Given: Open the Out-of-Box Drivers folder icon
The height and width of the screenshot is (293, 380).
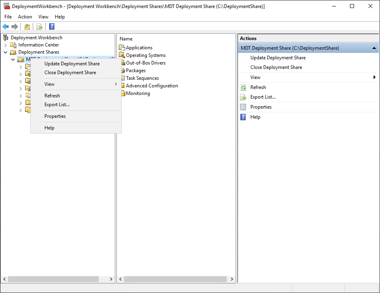Looking at the screenshot, I should [x=122, y=63].
